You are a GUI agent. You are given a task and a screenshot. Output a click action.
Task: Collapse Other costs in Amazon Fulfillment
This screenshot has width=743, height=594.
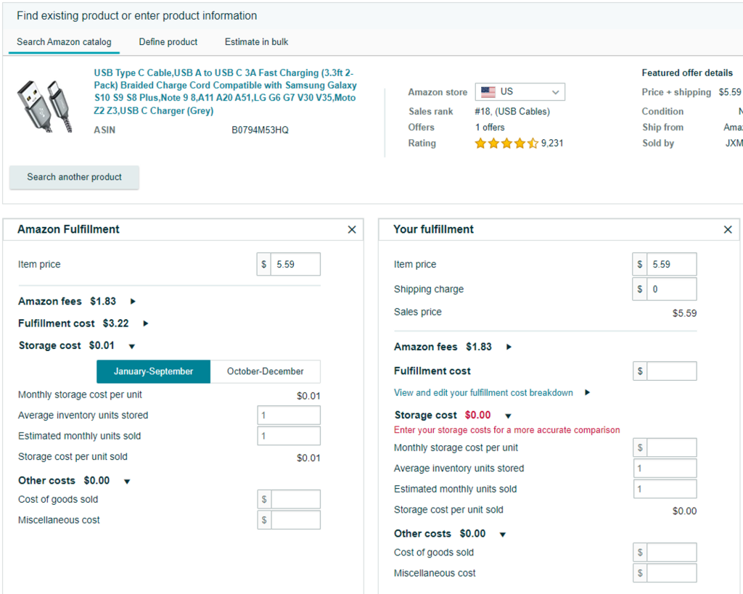coord(127,482)
